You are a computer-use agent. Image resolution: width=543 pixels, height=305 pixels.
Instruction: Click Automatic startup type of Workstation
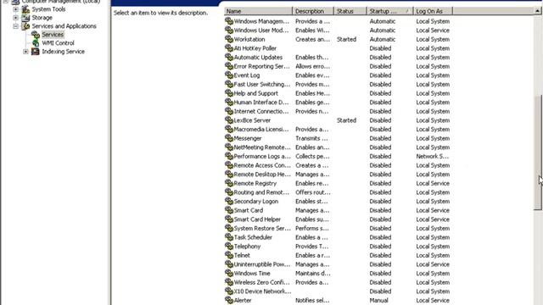coord(383,39)
